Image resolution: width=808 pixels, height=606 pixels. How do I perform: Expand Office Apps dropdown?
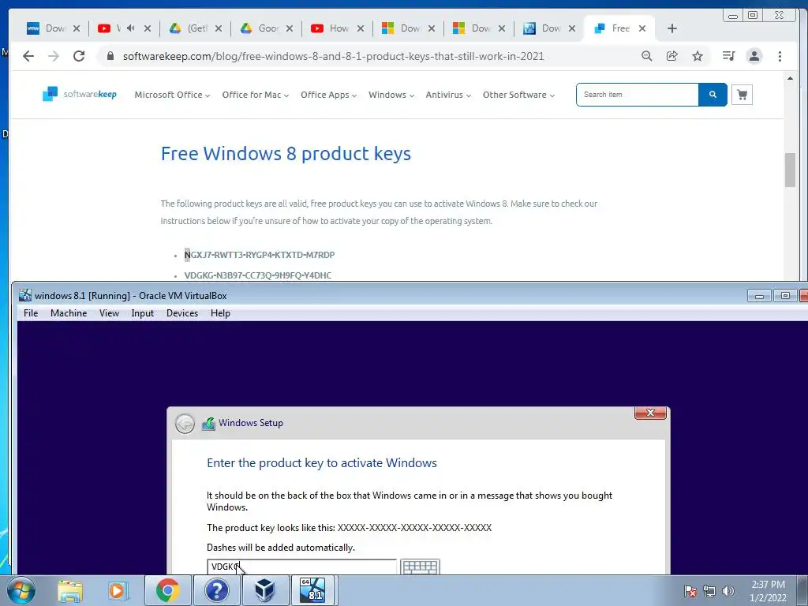[x=328, y=95]
